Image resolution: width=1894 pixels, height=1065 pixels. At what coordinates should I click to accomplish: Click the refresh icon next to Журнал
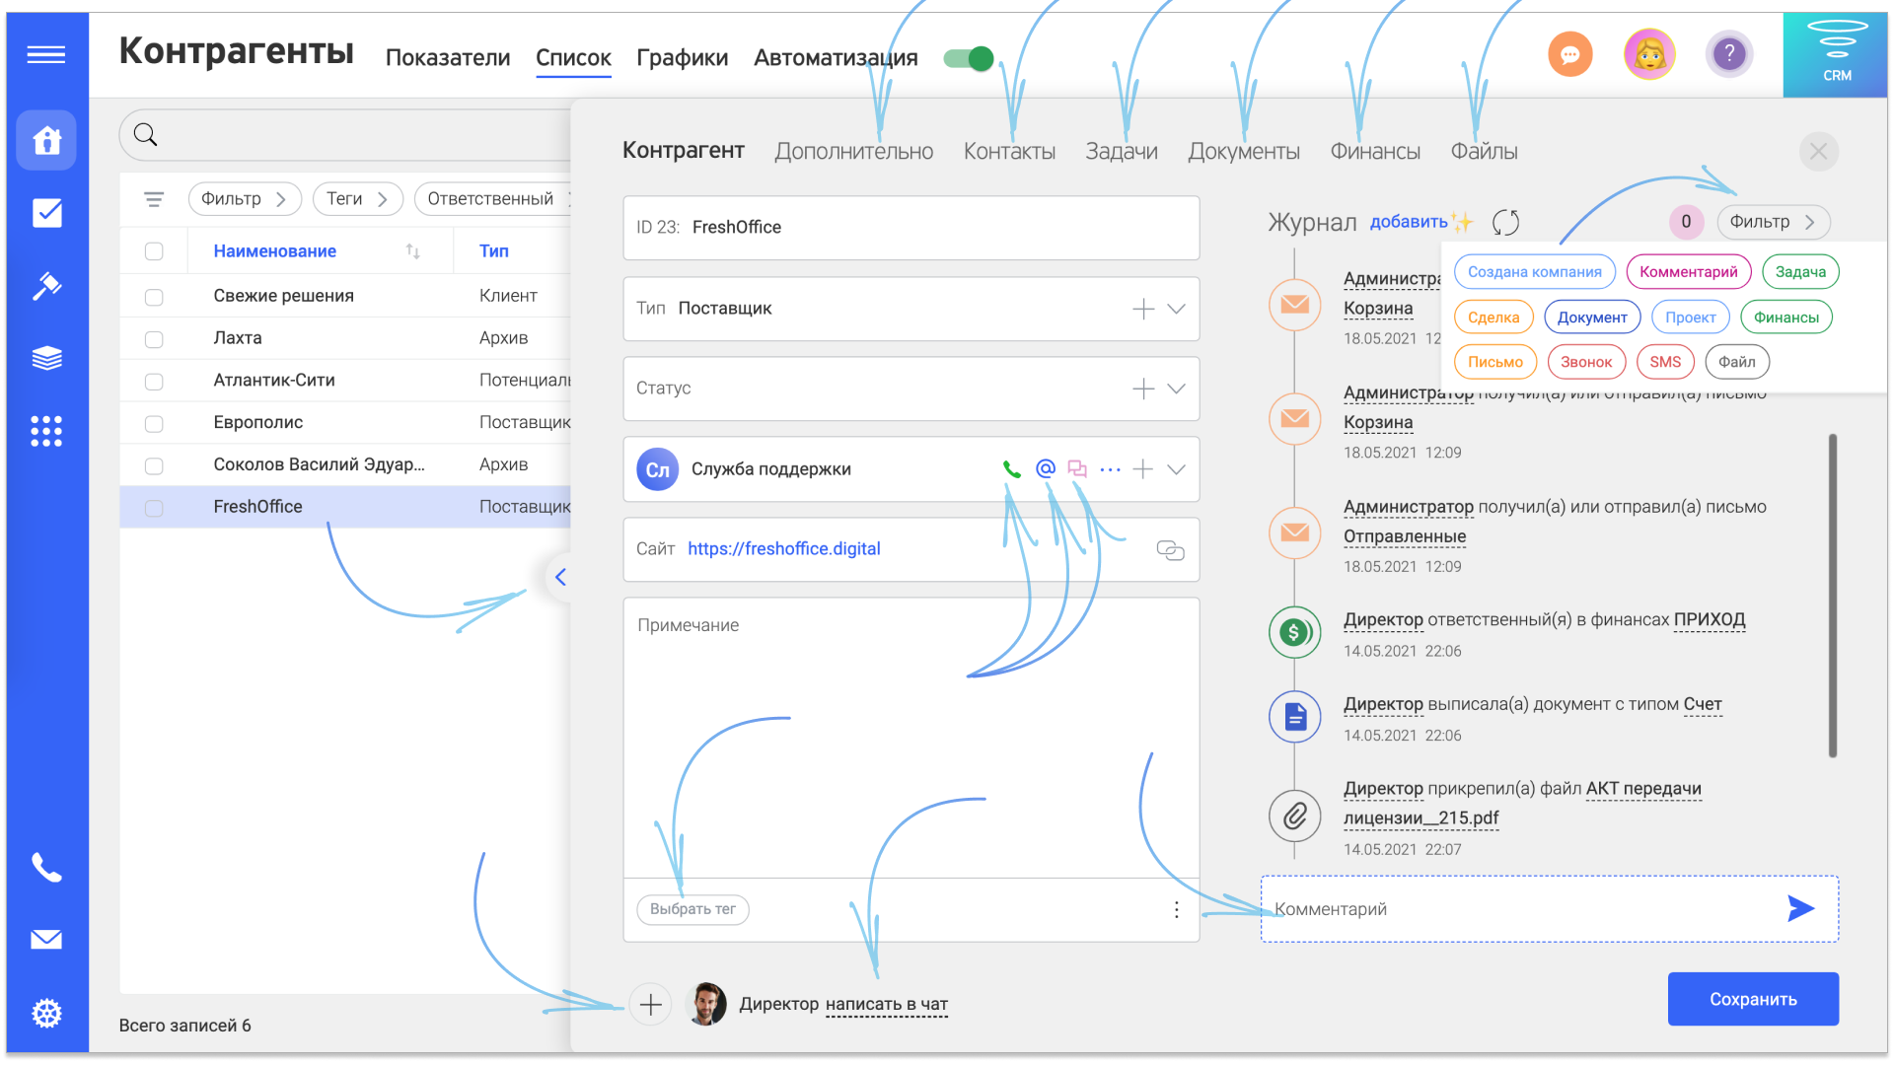1504,222
